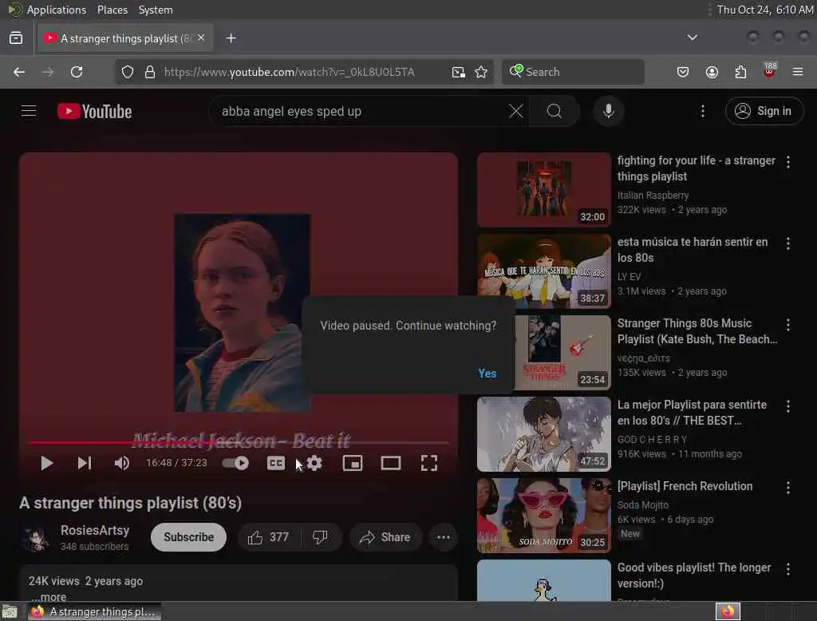Open RosiesArtsy channel name link
Viewport: 817px width, 621px height.
pos(95,530)
